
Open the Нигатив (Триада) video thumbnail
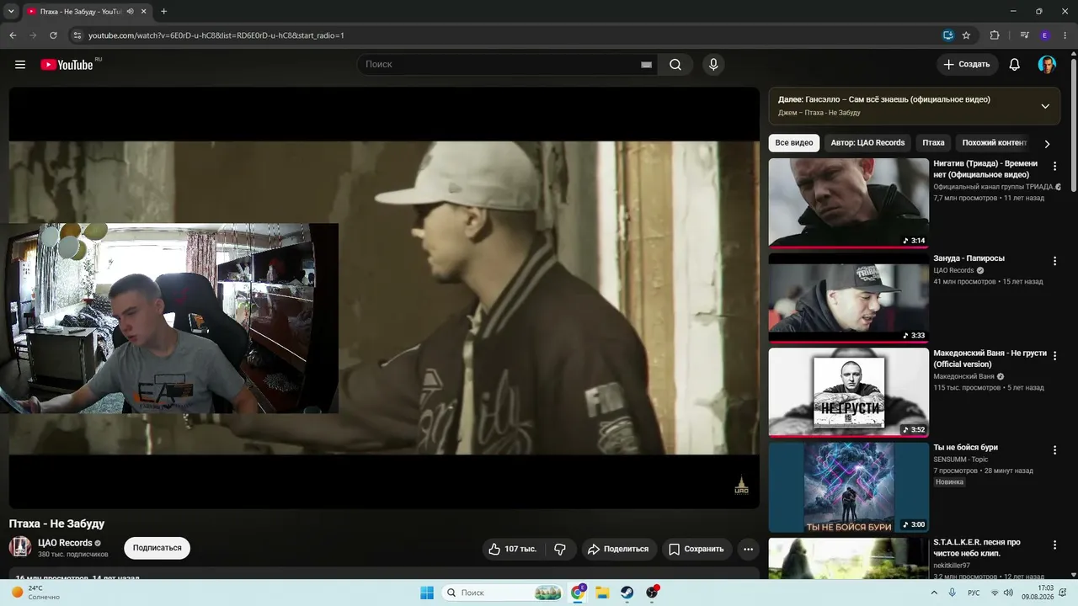849,204
